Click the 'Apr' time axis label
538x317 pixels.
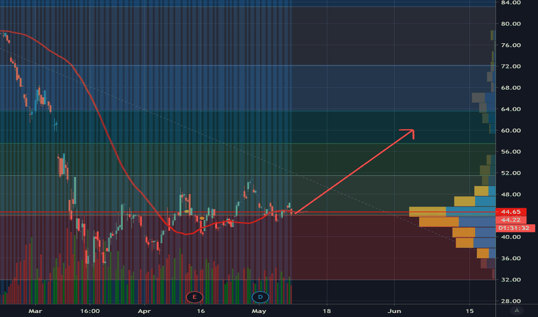pyautogui.click(x=144, y=311)
